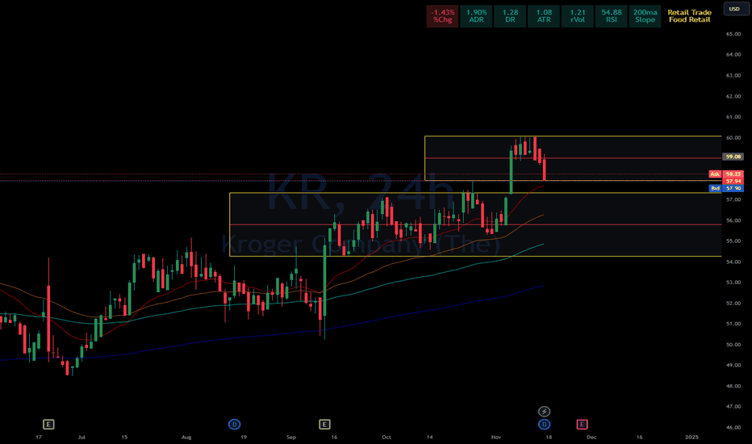This screenshot has width=752, height=444.
Task: Click the Jul label on time axis
Action: point(81,438)
